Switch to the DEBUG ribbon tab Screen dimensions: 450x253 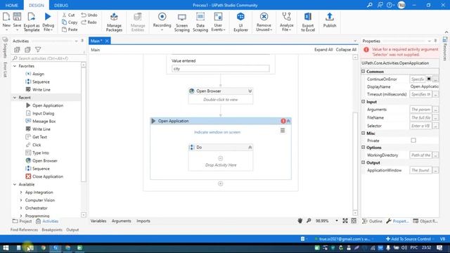coord(61,5)
